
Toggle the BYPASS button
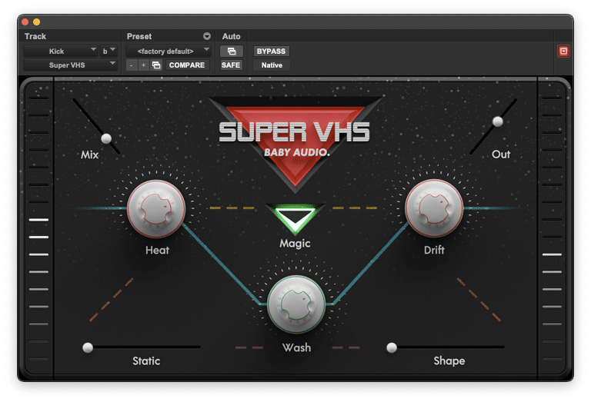(x=271, y=51)
